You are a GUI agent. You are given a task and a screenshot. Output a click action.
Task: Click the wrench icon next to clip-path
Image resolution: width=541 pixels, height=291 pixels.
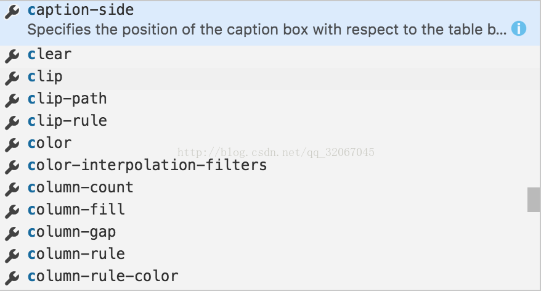coord(12,100)
